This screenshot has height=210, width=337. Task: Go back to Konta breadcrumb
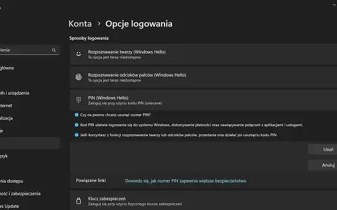[80, 24]
